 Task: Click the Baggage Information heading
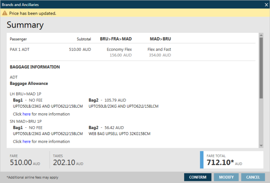click(x=35, y=67)
